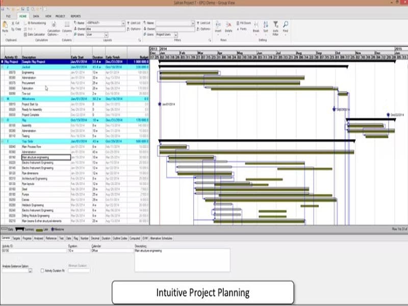
Task: Open the Alternative Schedules tab
Action: (161, 238)
